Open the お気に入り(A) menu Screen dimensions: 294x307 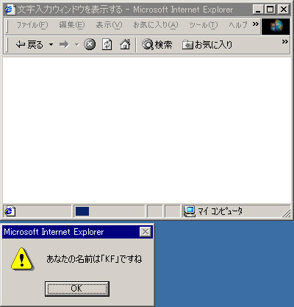(156, 25)
